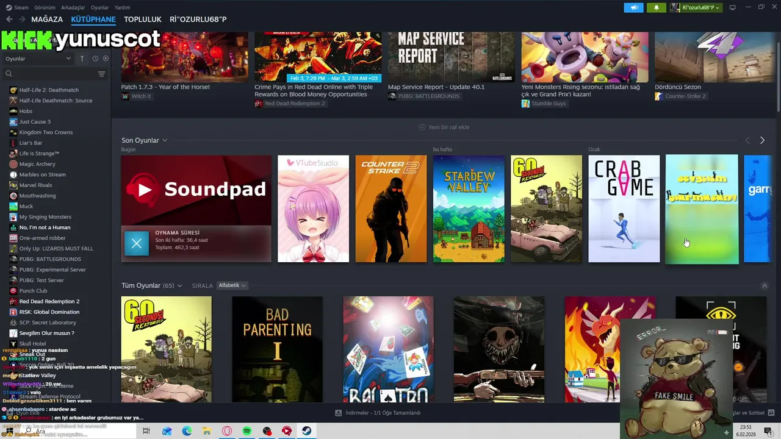Screen dimensions: 781x439
Task: Click the Magic Archery target icon
Action: pyautogui.click(x=13, y=164)
